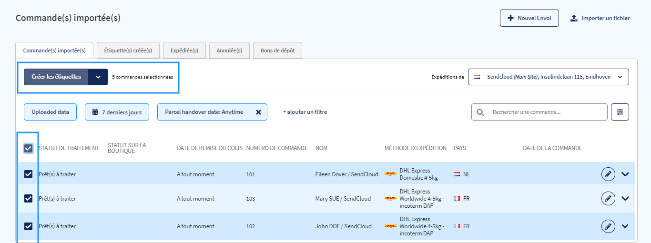Viewport: 651px width, 243px height.
Task: Click the name Mary SUE / SendCloud
Action: pyautogui.click(x=343, y=199)
